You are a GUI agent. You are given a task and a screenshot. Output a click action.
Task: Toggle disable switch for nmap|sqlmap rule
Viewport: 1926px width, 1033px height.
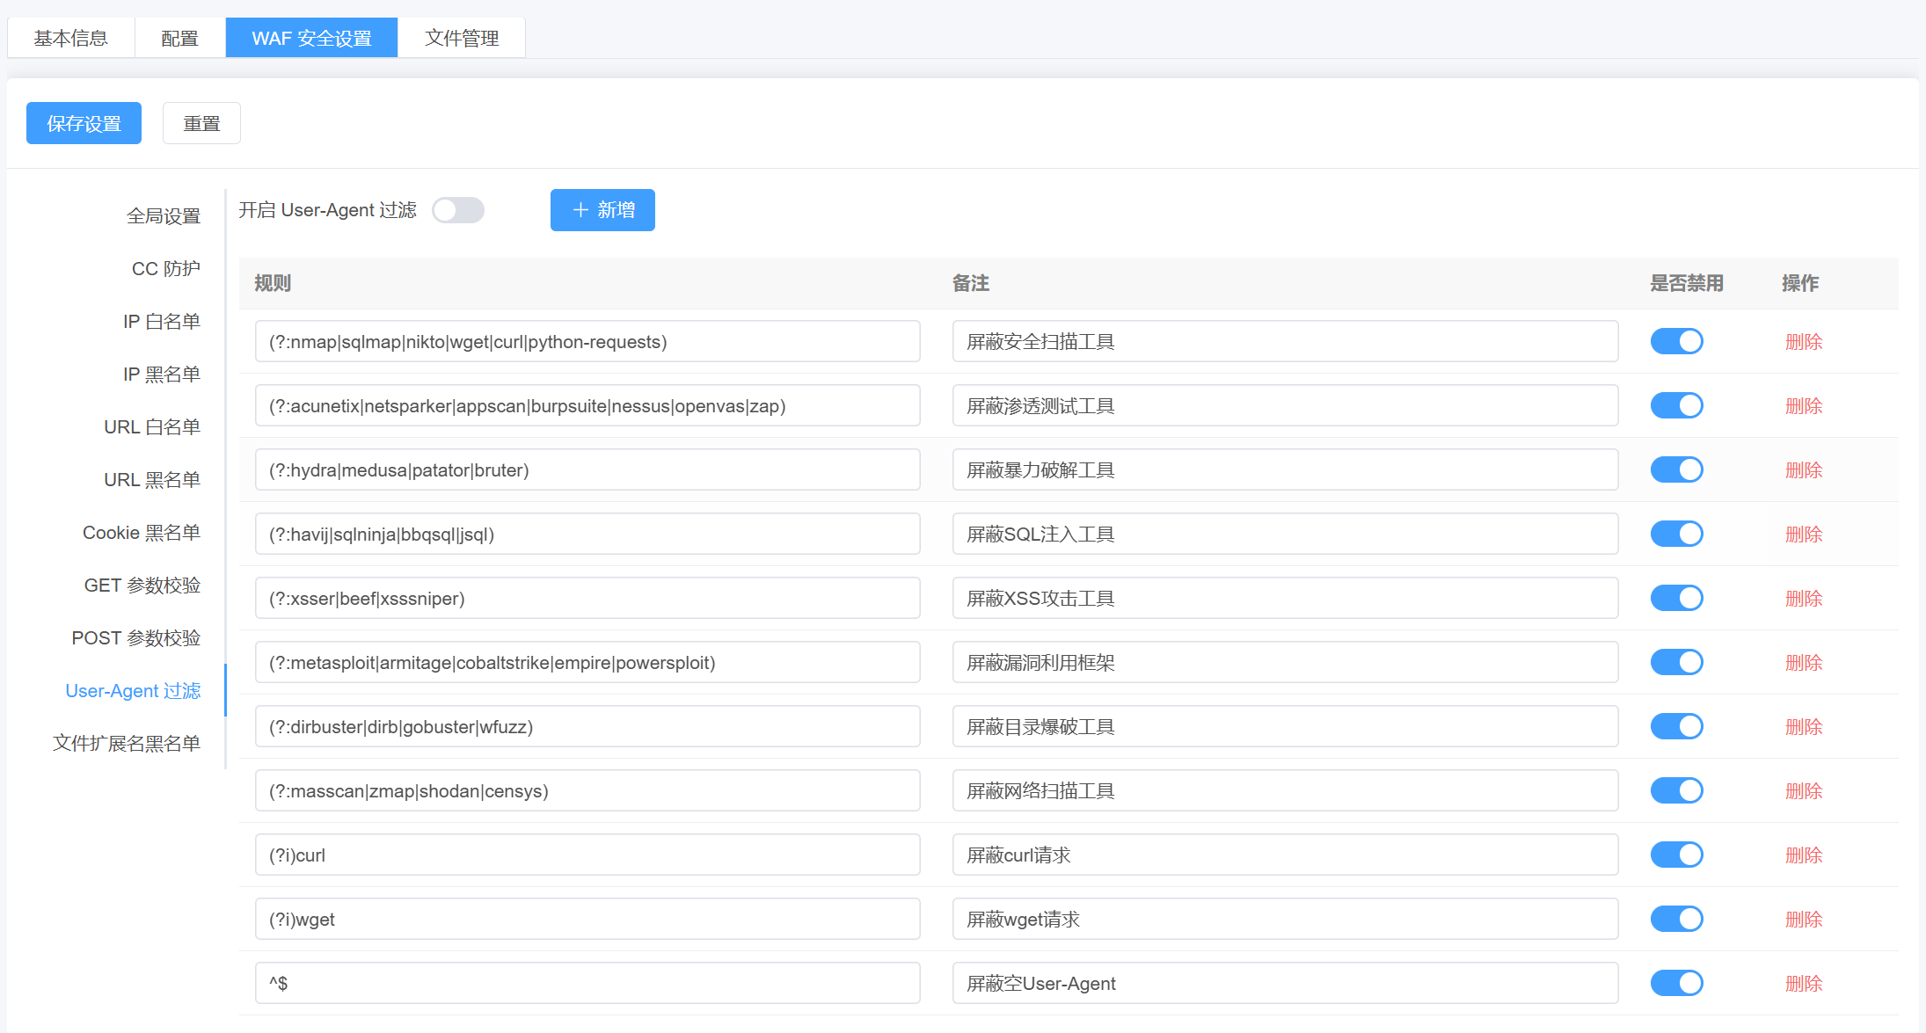[x=1676, y=341]
